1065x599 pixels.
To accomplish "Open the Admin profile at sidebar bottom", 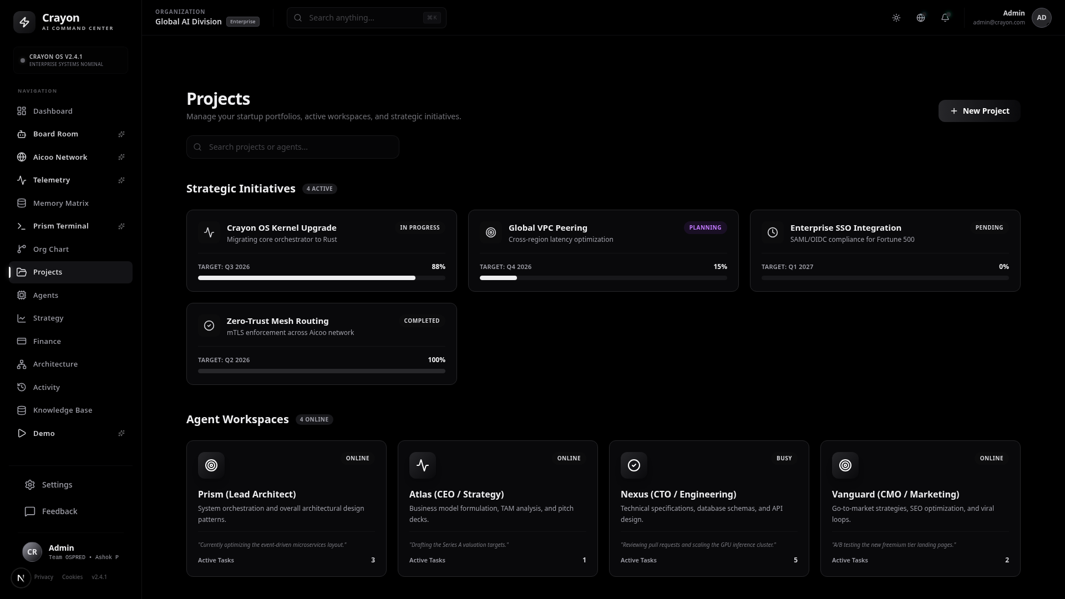I will point(71,552).
